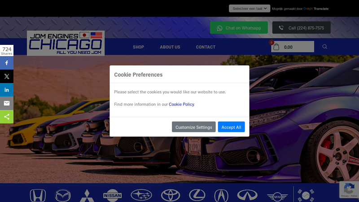Open the SHOP menu item
Image resolution: width=359 pixels, height=202 pixels.
pos(138,47)
